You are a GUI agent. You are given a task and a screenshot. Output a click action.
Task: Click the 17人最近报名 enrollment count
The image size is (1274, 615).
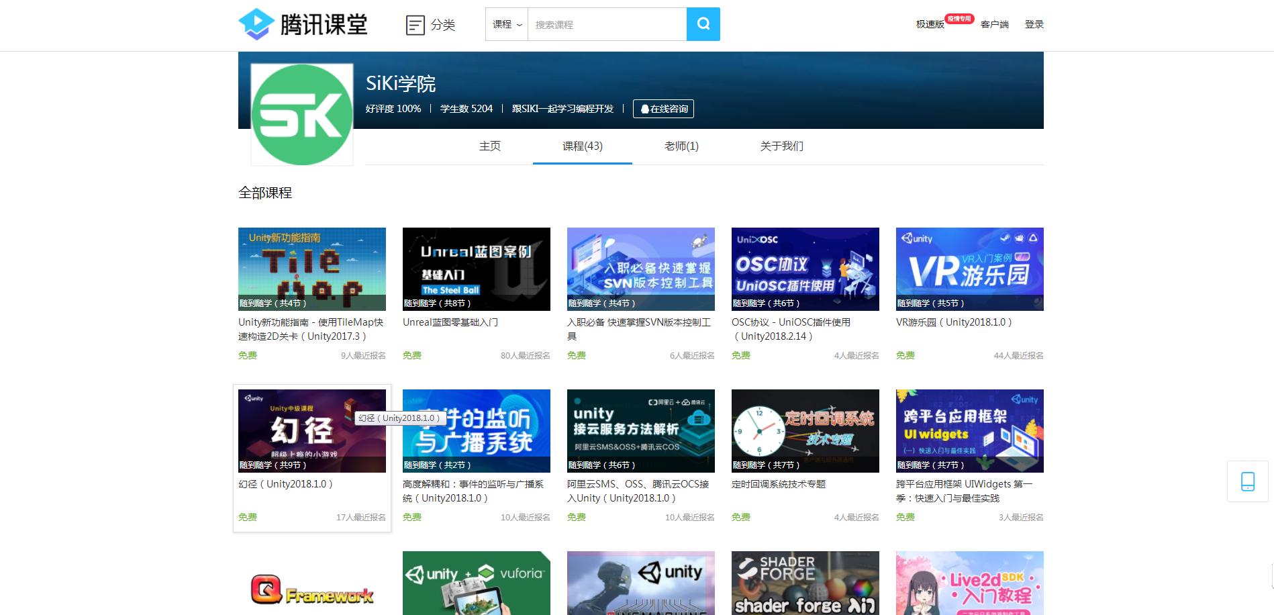click(x=361, y=518)
